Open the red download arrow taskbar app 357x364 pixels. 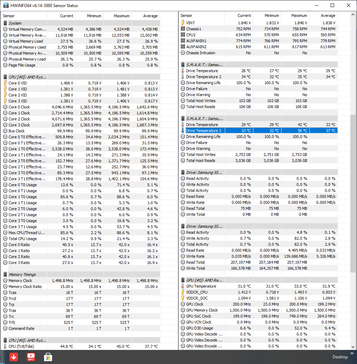point(14,357)
